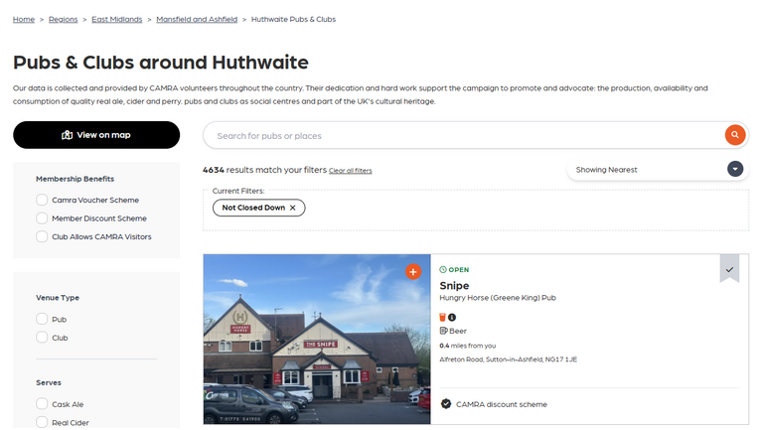The height and width of the screenshot is (430, 763).
Task: Tick the Member Discount Scheme checkbox
Action: tap(42, 218)
